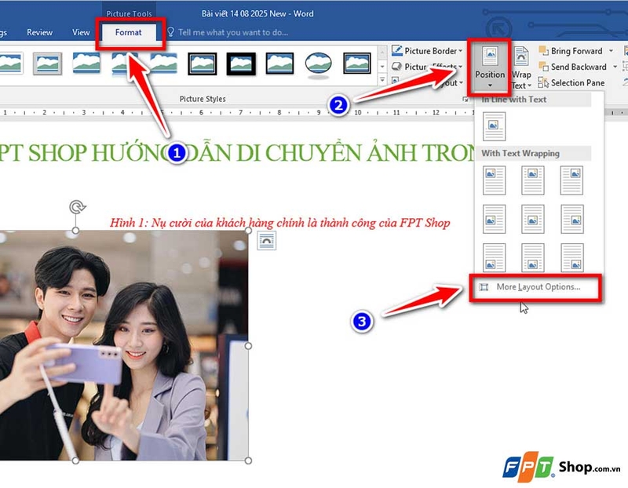Click the Position button icon

[x=491, y=56]
